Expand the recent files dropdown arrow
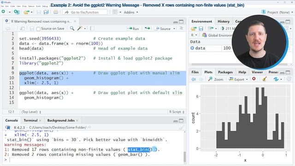This screenshot has width=295, height=166. click(32, 12)
